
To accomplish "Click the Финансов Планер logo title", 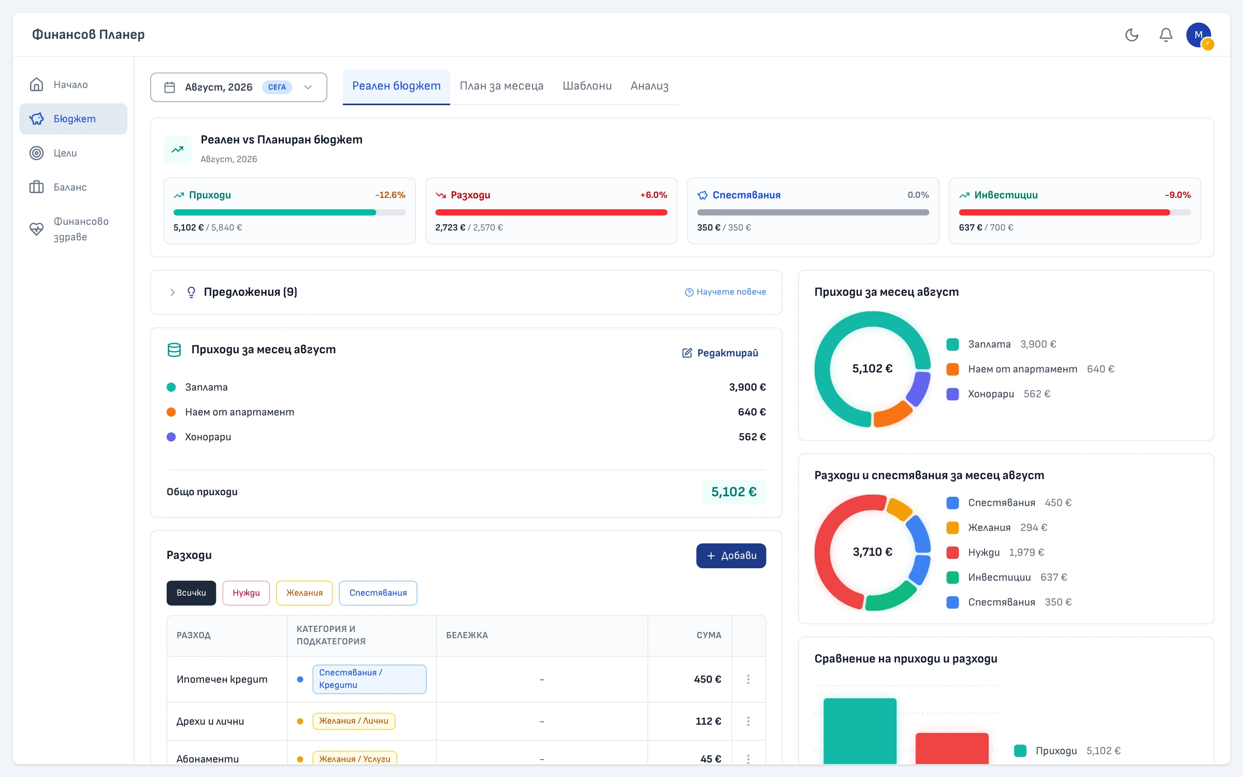I will click(x=89, y=35).
